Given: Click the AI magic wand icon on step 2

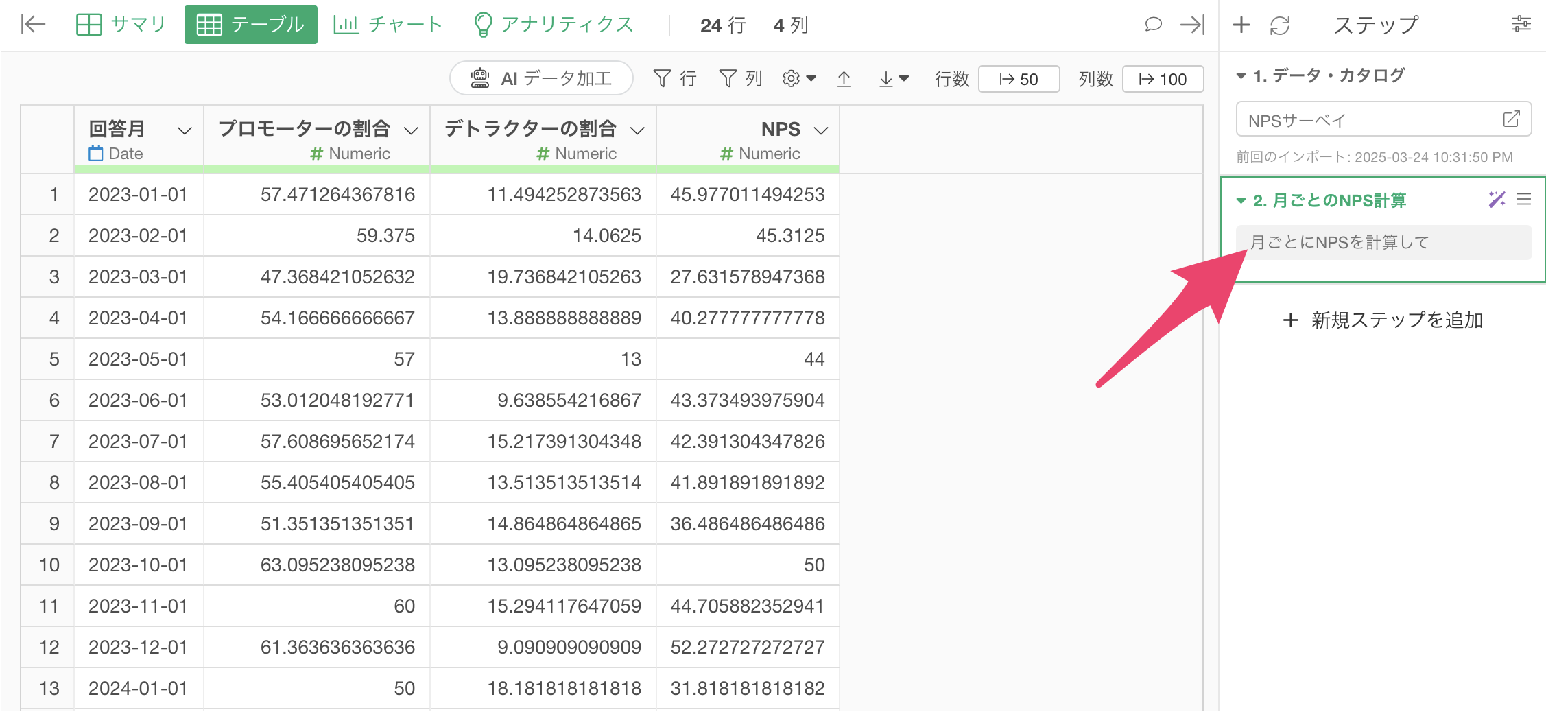Looking at the screenshot, I should click(1497, 200).
